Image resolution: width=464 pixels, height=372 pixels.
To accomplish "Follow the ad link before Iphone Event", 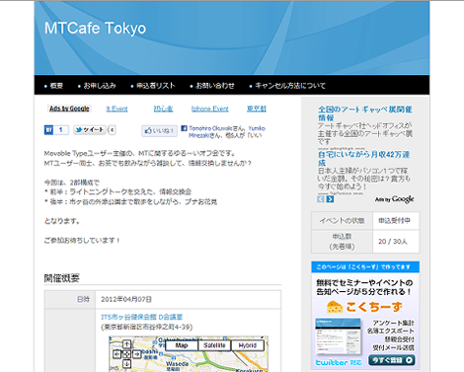I will pyautogui.click(x=163, y=109).
